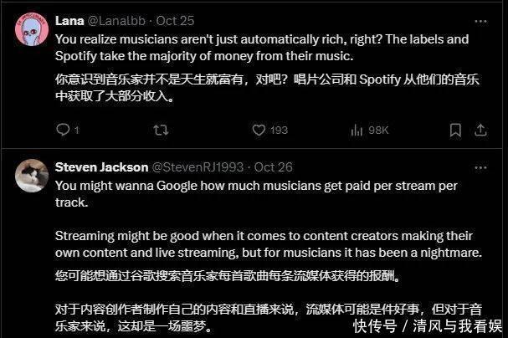This screenshot has height=338, width=508.
Task: Retweet Lana's post
Action: (161, 131)
